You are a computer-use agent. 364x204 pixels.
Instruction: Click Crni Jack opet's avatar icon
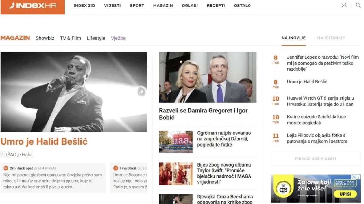pos(6,168)
